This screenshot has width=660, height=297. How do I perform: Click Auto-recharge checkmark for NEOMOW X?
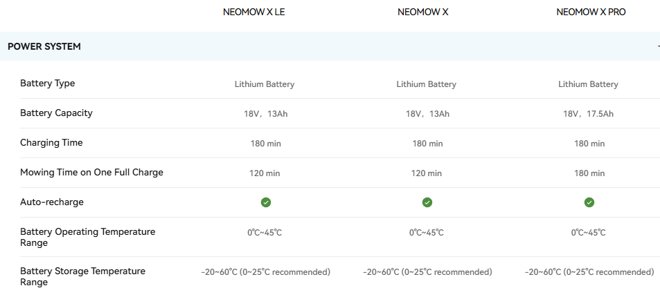click(x=427, y=202)
